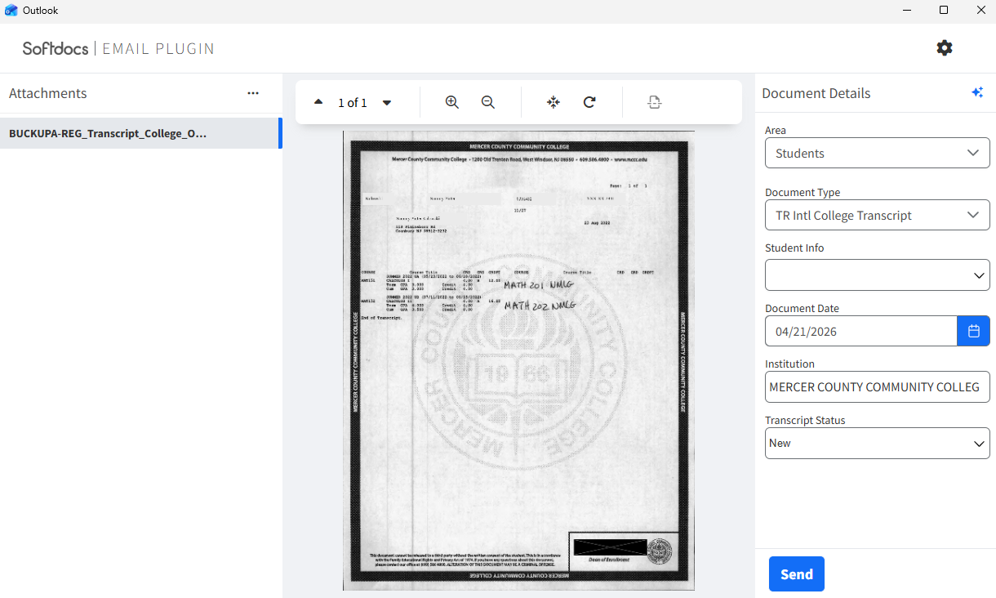Expand the Area dropdown showing Students
Screen dimensions: 996x598
pyautogui.click(x=877, y=153)
